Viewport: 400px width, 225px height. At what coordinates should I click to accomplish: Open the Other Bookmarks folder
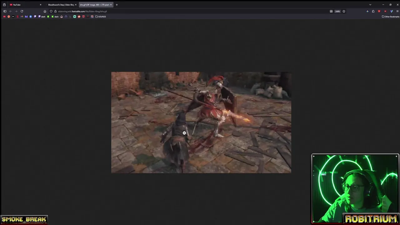point(391,17)
